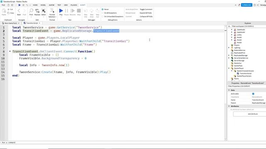Open Find with the magnifier icon
Screen dimensions: 266x149
point(31,11)
